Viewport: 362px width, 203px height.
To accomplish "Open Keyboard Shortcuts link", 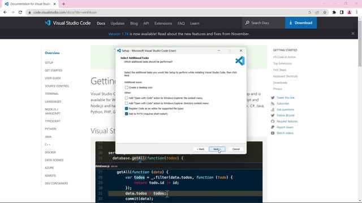I will 285,76.
